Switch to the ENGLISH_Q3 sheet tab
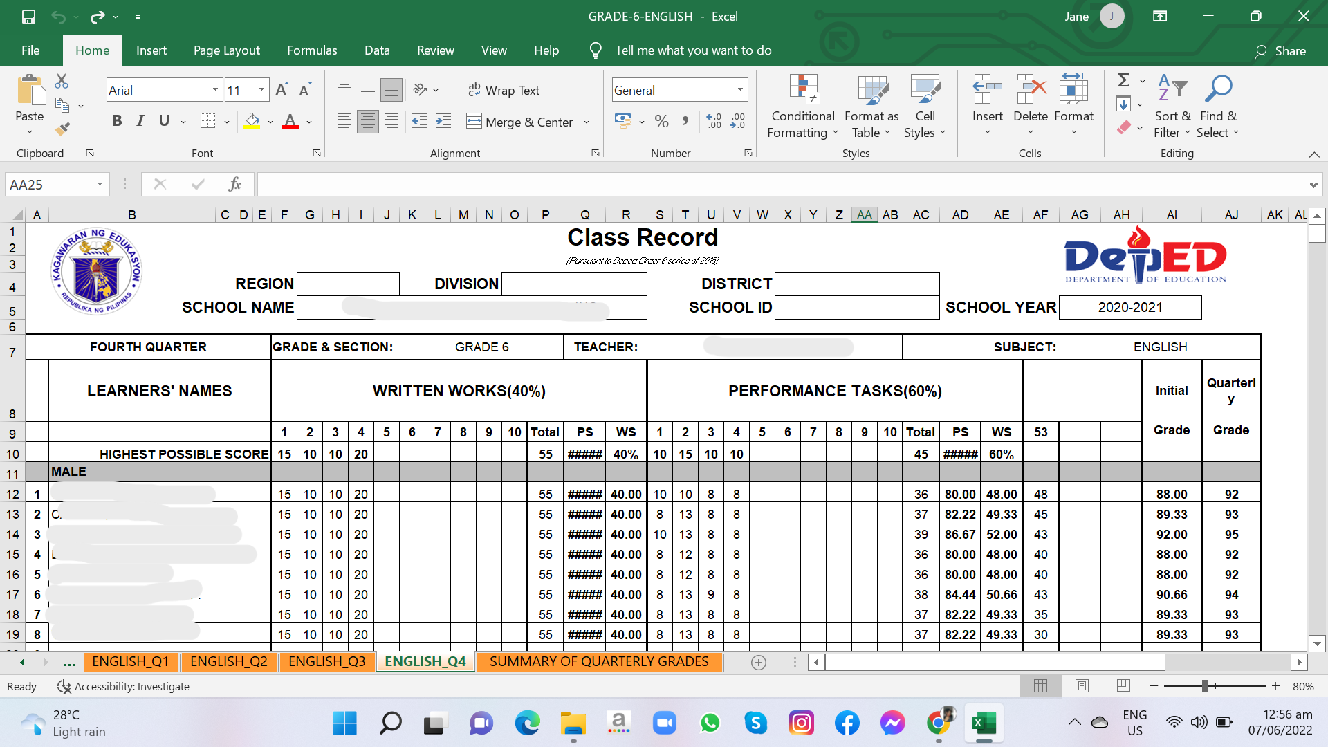 point(326,661)
